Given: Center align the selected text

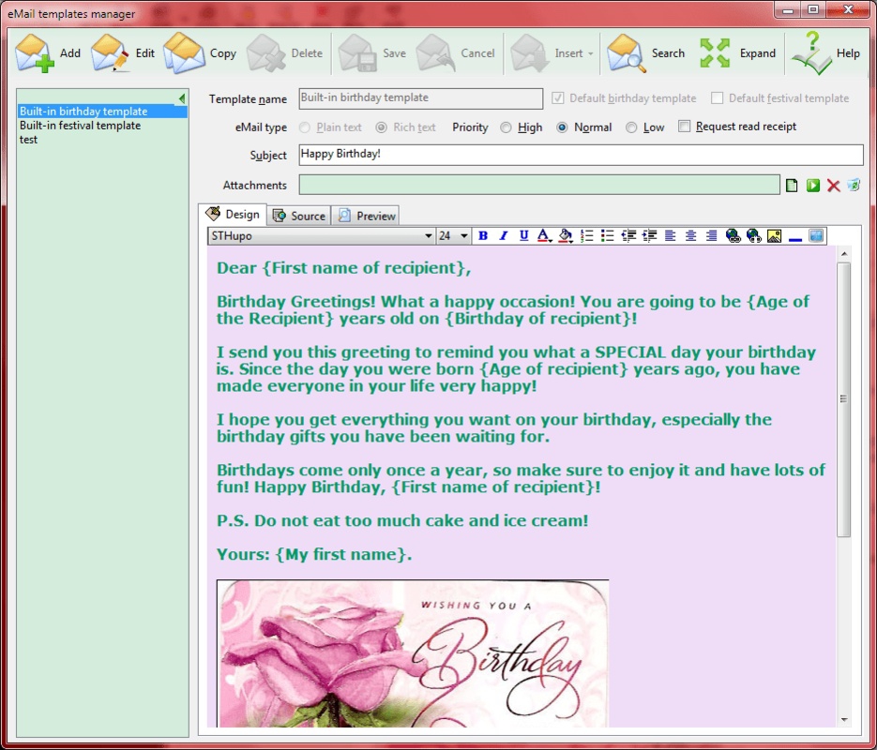Looking at the screenshot, I should pyautogui.click(x=692, y=235).
